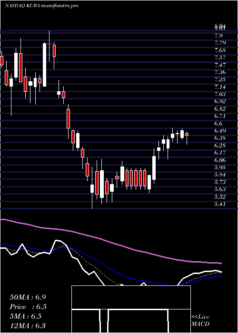Select the 5.95 price axis label
This screenshot has height=333, width=238.
(220, 167)
